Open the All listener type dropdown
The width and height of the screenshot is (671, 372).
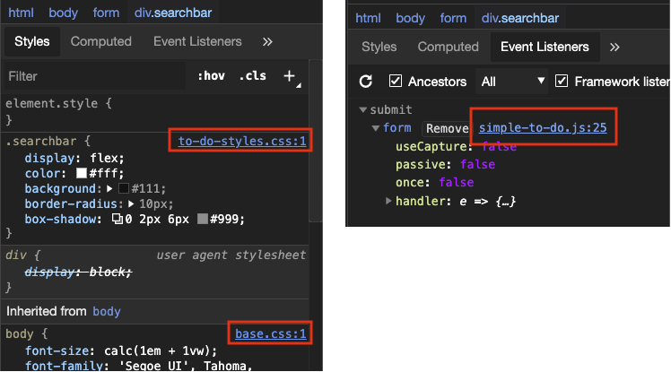[512, 82]
